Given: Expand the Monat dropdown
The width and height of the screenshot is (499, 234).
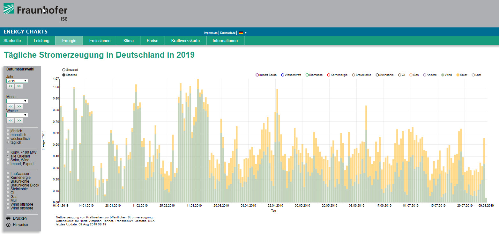Looking at the screenshot, I should pos(17,101).
